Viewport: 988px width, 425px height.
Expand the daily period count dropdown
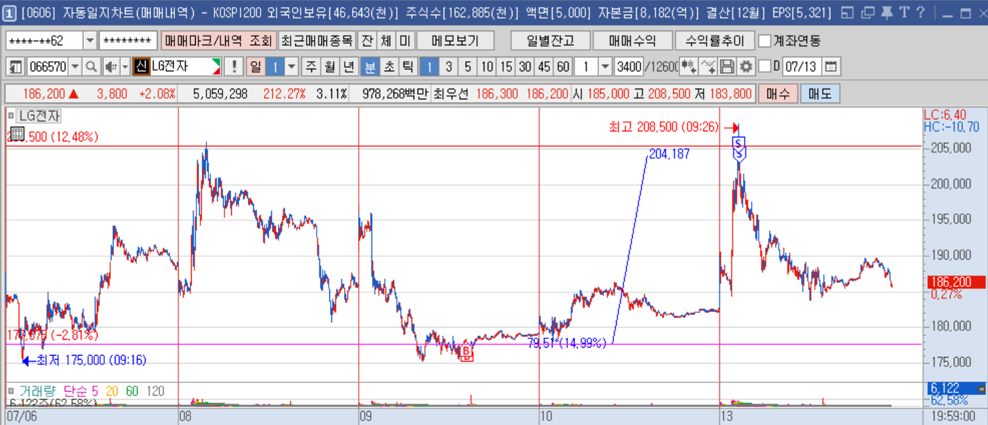point(292,67)
